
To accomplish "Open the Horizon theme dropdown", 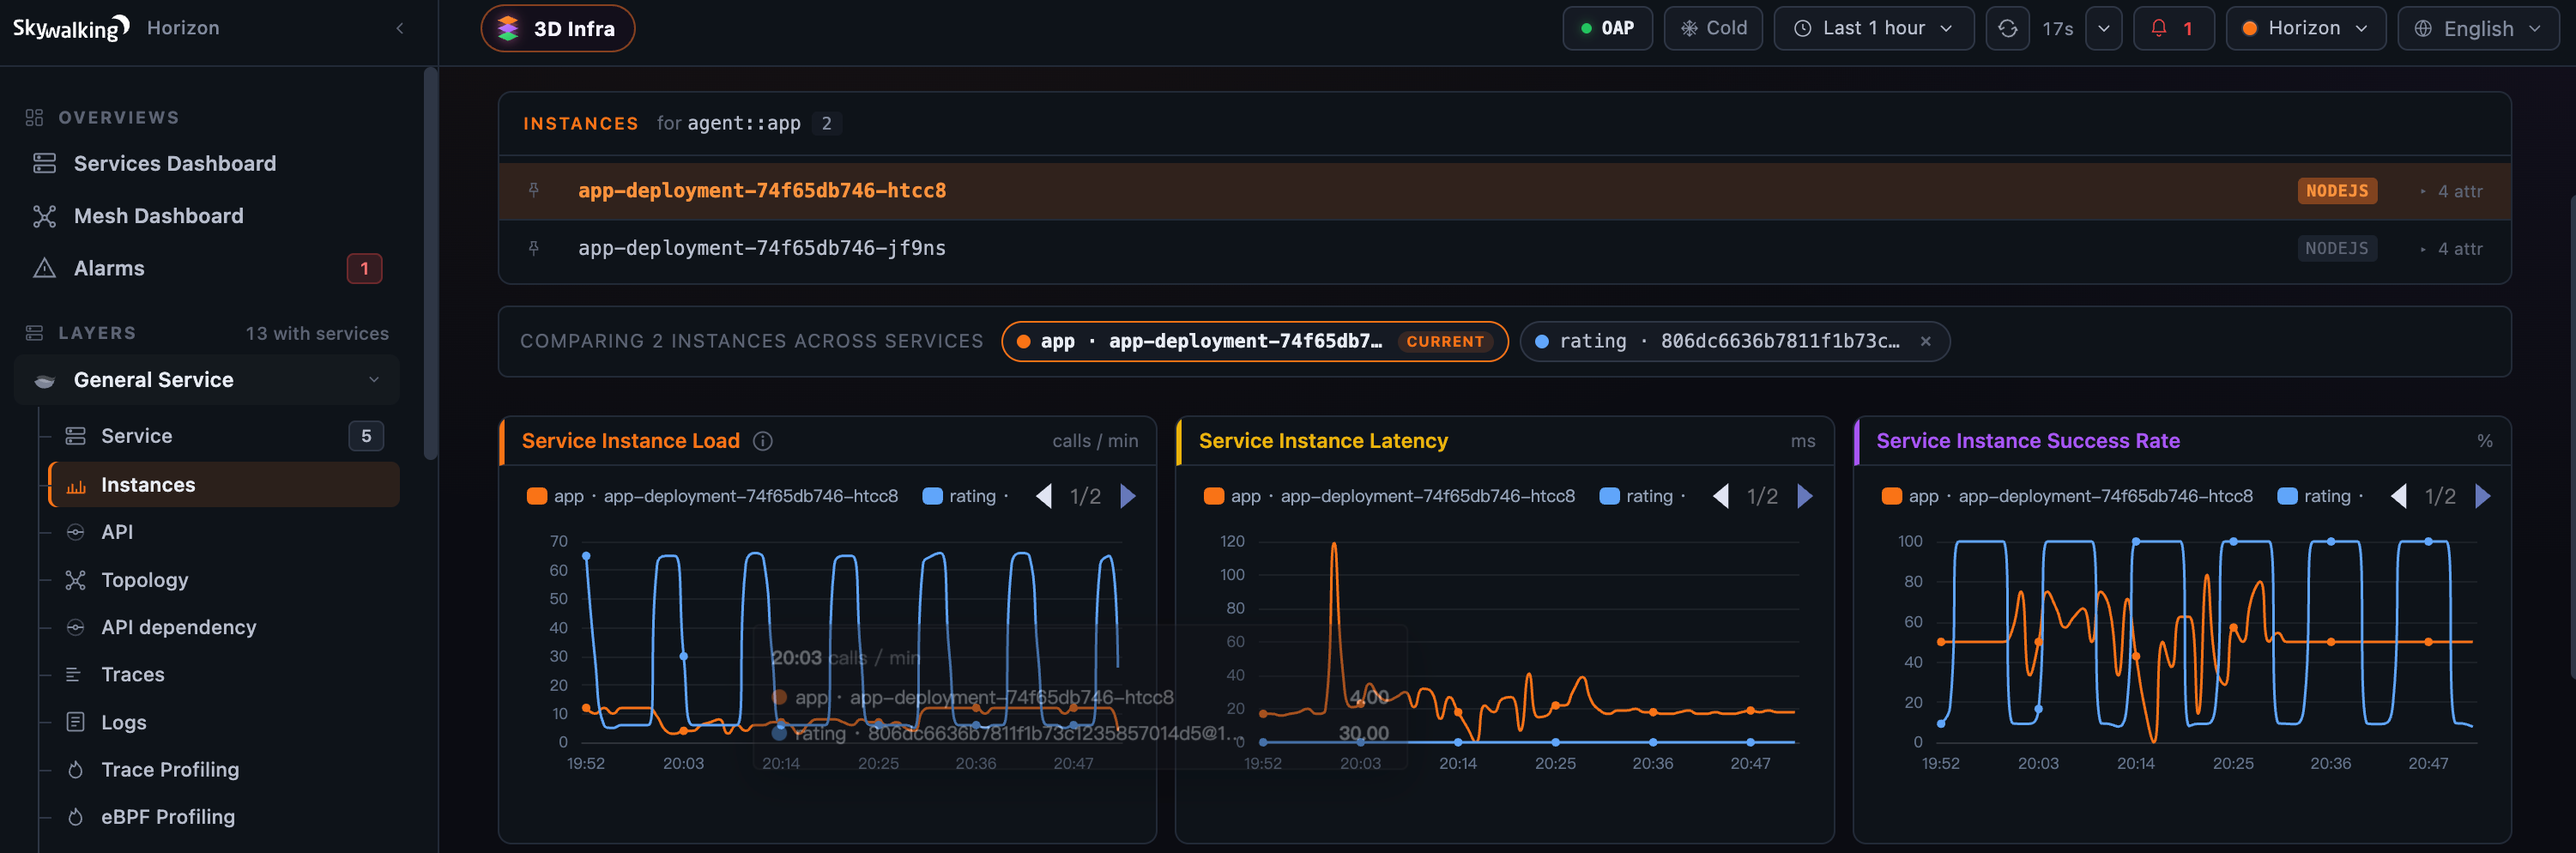I will [x=2305, y=28].
